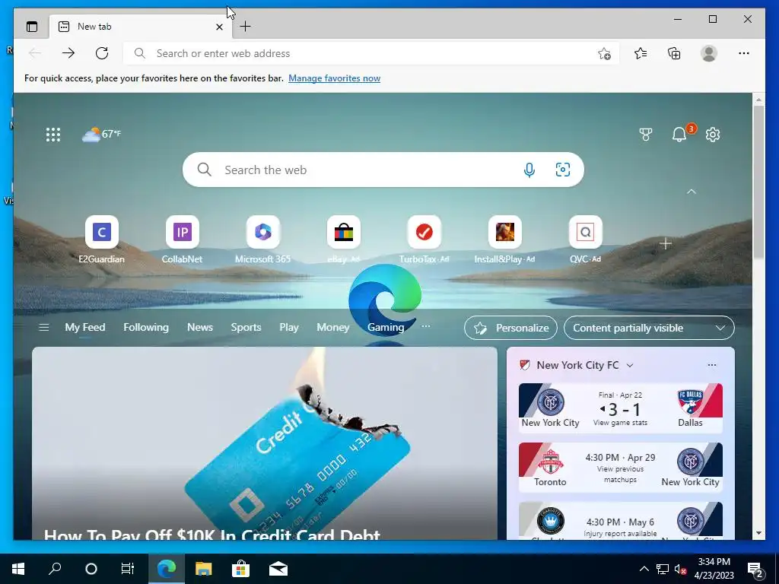Screen dimensions: 779x584
Task: Switch to the Following tab
Action: tap(146, 327)
